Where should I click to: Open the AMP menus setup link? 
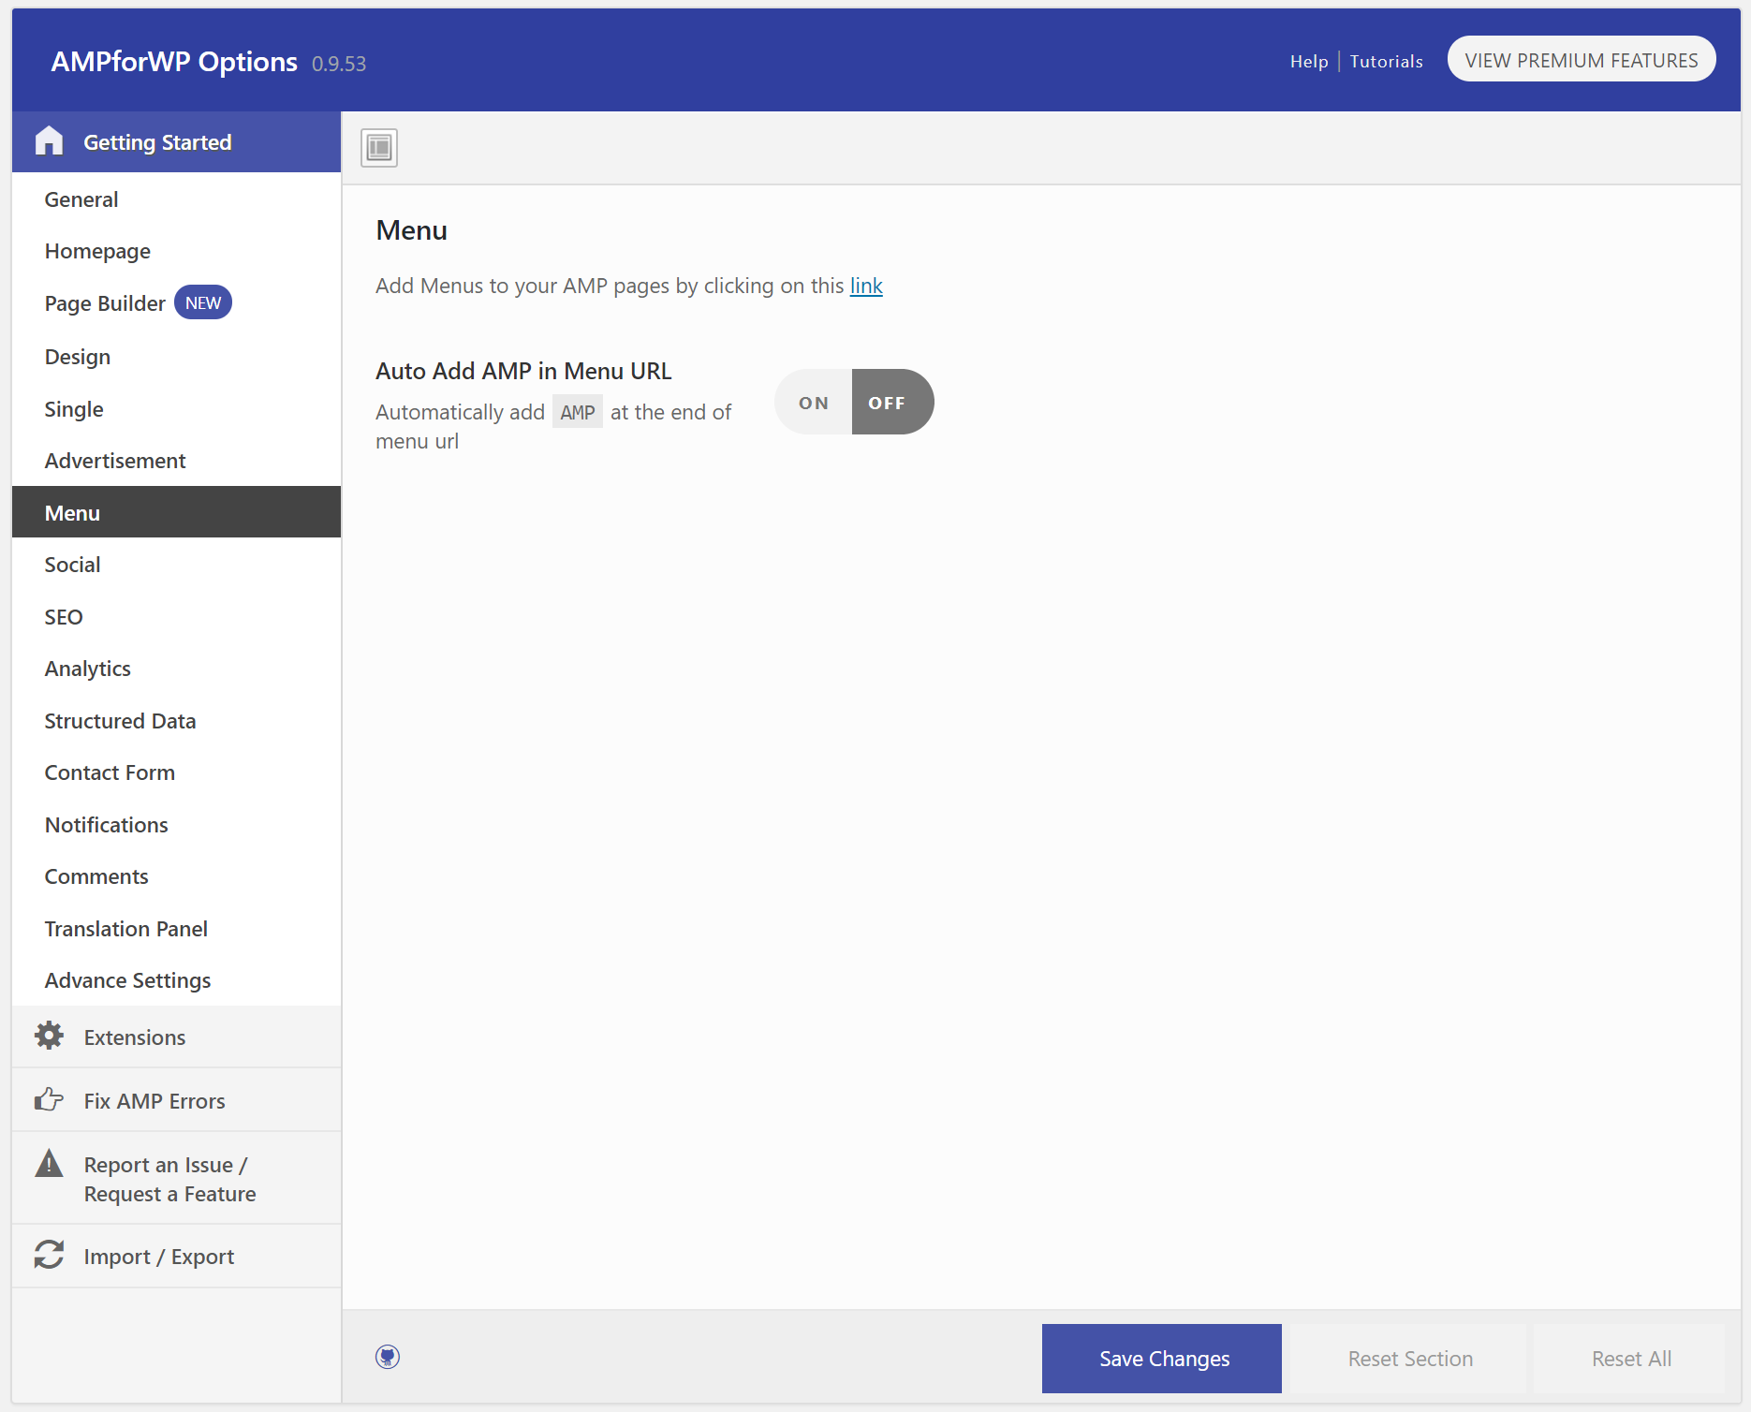point(865,286)
